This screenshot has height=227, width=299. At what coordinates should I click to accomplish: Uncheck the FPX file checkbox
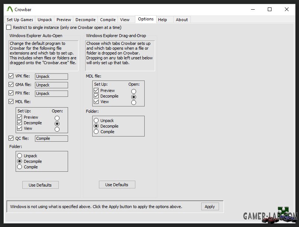pos(11,93)
